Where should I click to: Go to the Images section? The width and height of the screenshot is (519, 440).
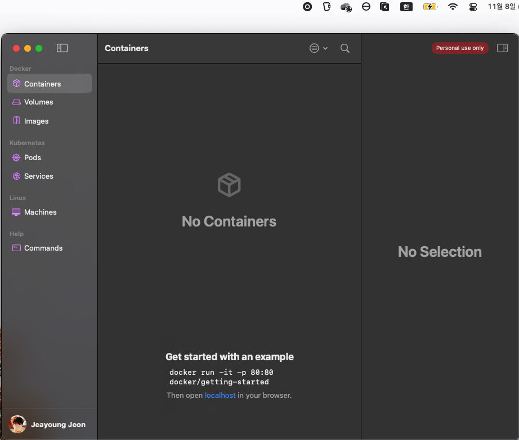(x=50, y=121)
